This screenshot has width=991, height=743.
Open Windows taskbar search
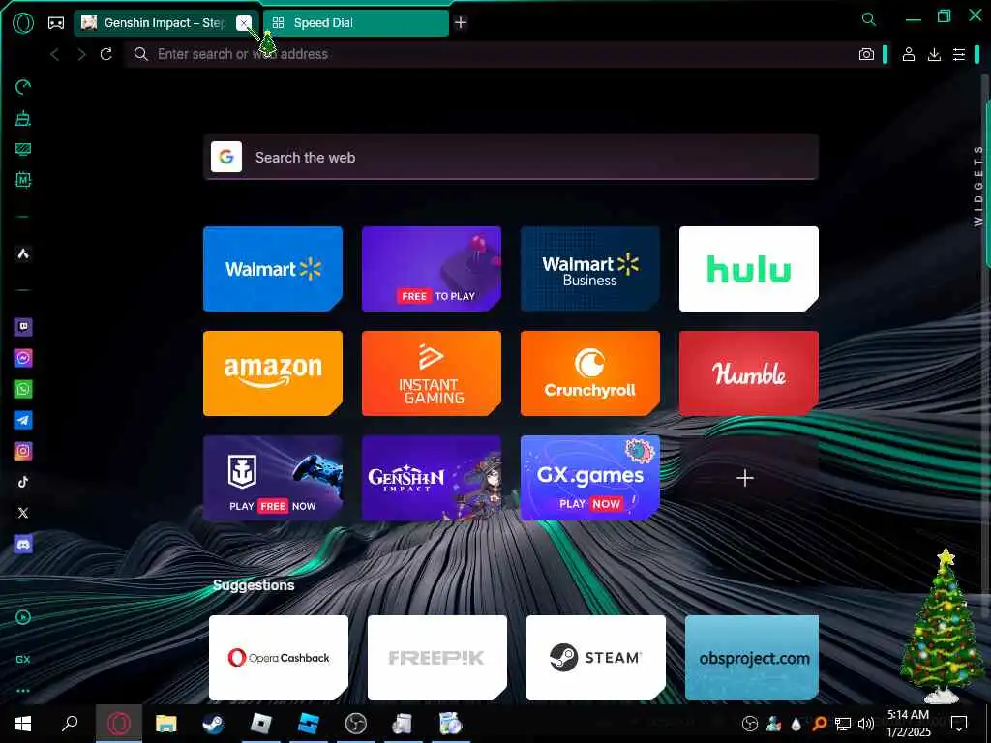click(70, 724)
